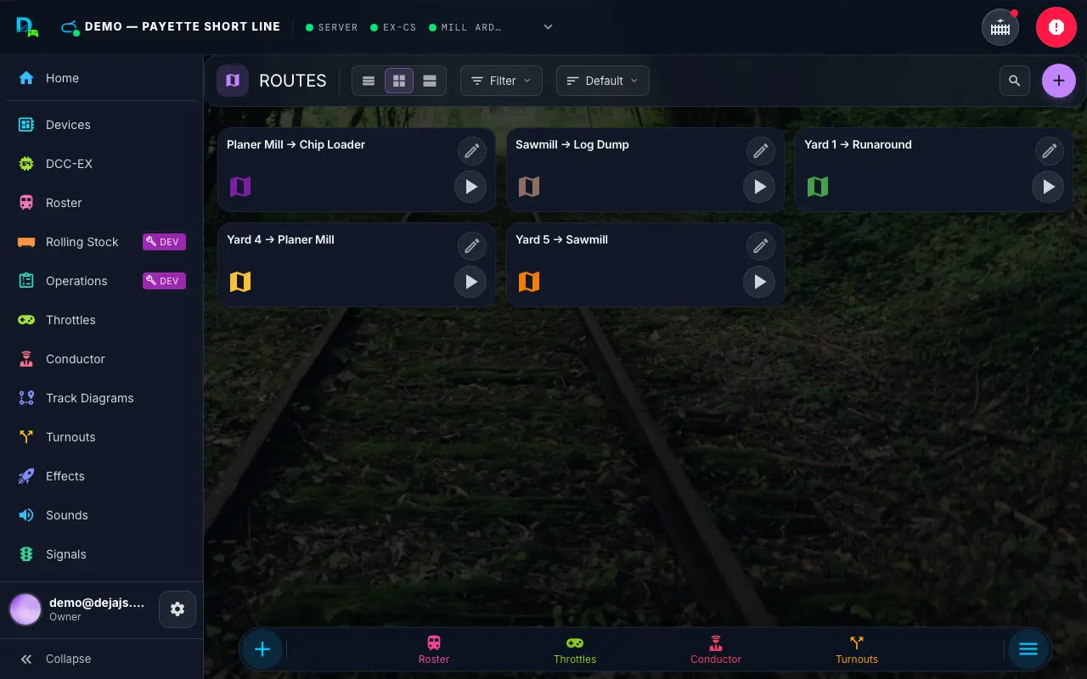Open the Filter dropdown
The height and width of the screenshot is (679, 1087).
[x=501, y=81]
